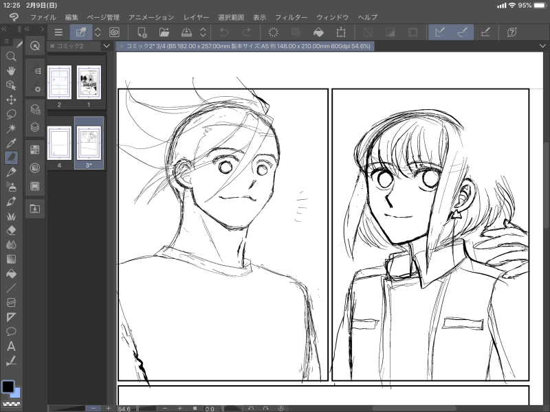
Task: Select the Correct line tool
Action: pos(11,360)
